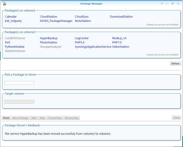Select the SynologyApplicationService package
Viewport: 183px width, 147px height.
93,47
